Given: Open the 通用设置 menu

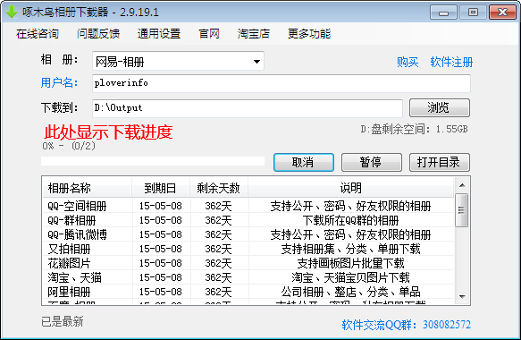Looking at the screenshot, I should point(159,34).
